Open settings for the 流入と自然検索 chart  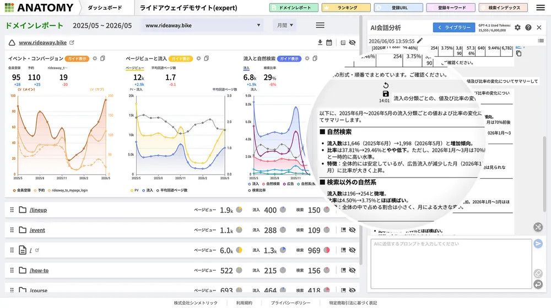point(307,59)
